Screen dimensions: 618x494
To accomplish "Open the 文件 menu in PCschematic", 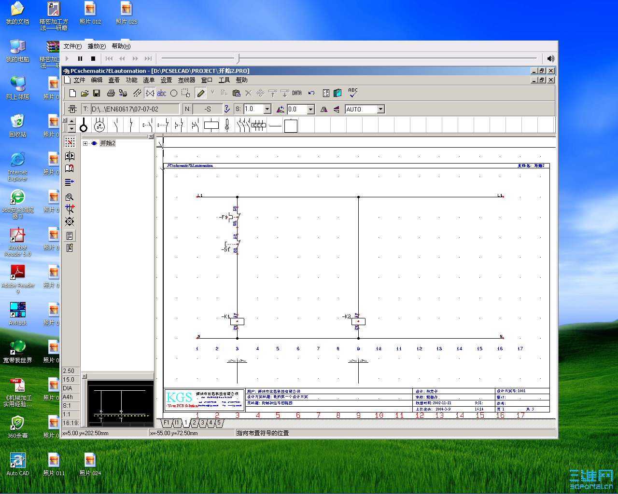I will [x=79, y=80].
